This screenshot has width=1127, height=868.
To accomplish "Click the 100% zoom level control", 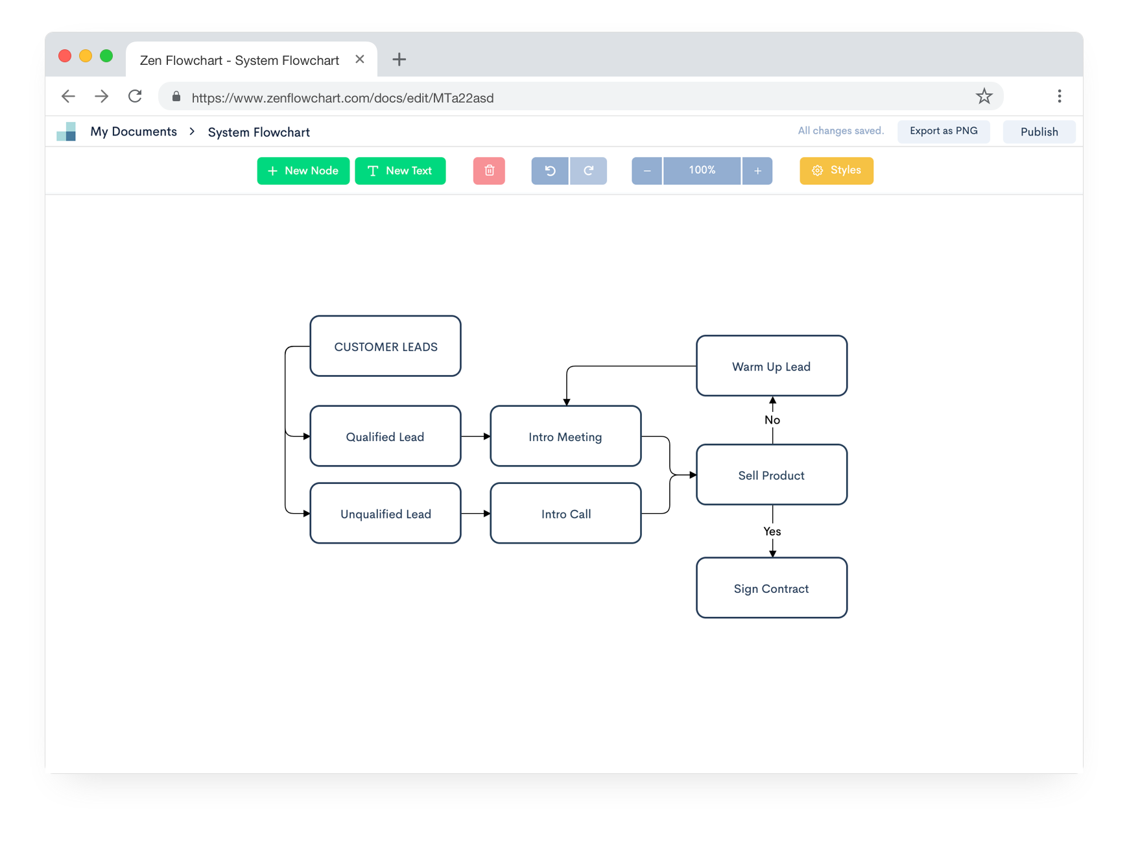I will click(702, 171).
